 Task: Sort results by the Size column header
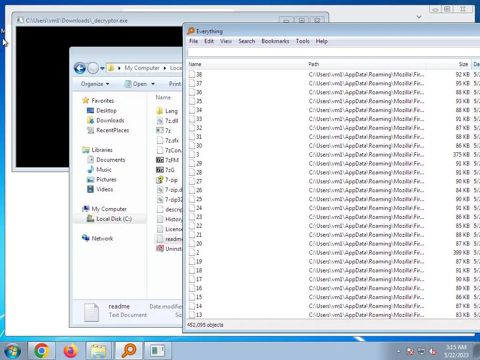(x=448, y=64)
